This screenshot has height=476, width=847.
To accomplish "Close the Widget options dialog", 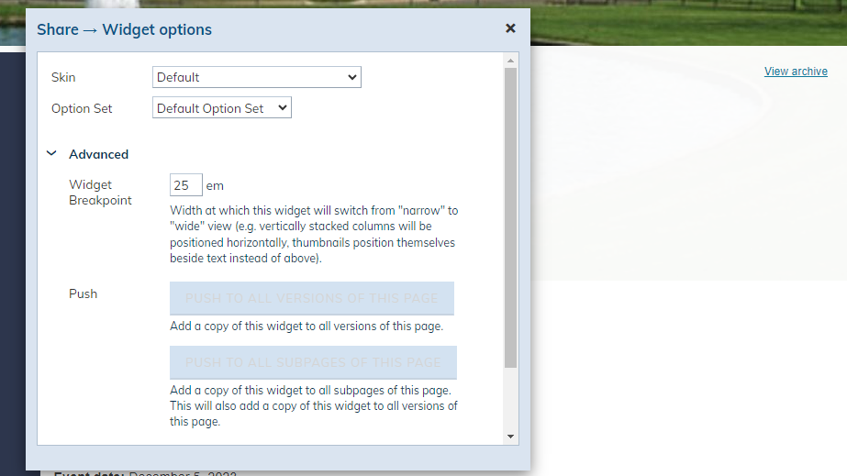I will [510, 28].
